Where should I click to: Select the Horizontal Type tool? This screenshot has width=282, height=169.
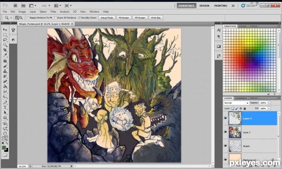(5, 108)
